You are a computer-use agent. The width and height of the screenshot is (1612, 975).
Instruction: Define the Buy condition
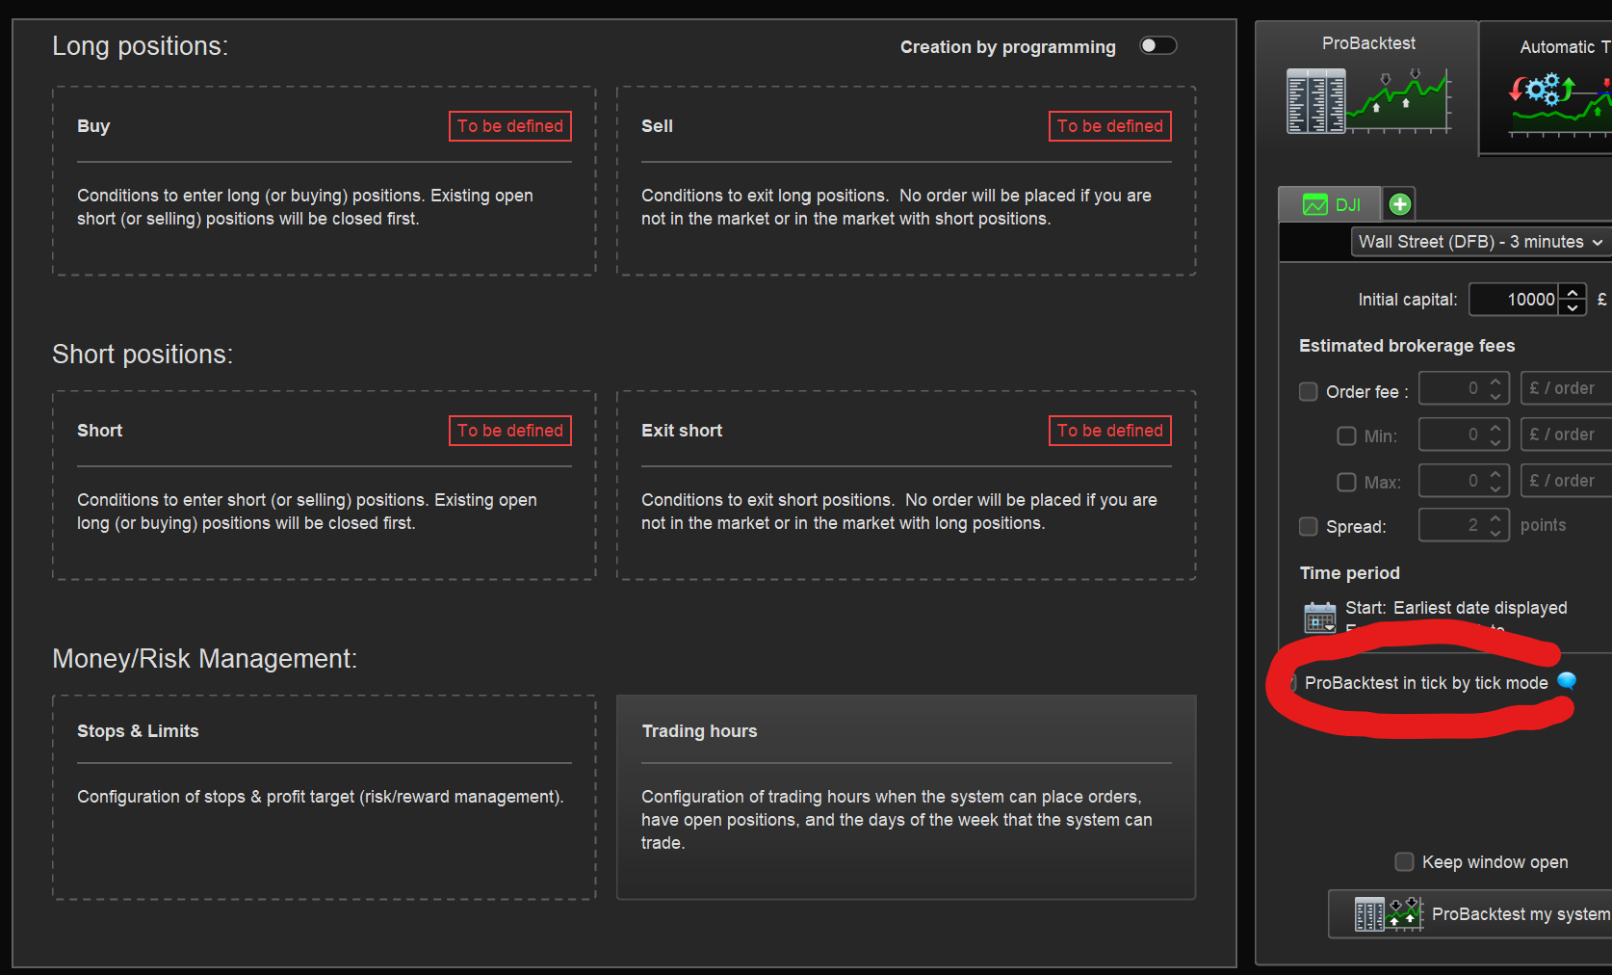click(x=509, y=126)
